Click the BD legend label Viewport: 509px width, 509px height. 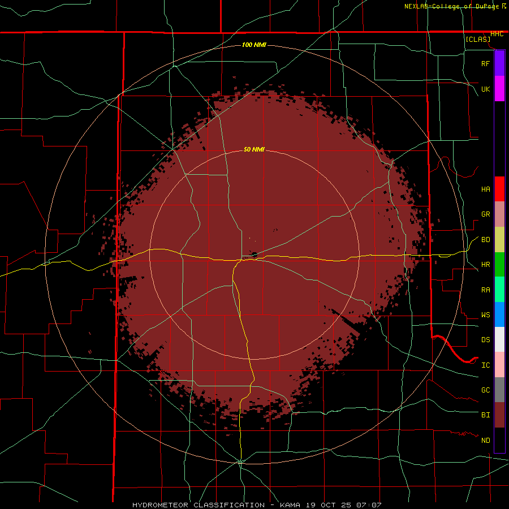click(x=485, y=240)
